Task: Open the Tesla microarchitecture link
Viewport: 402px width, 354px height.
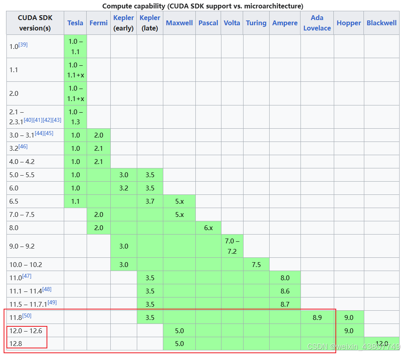Action: coord(75,23)
